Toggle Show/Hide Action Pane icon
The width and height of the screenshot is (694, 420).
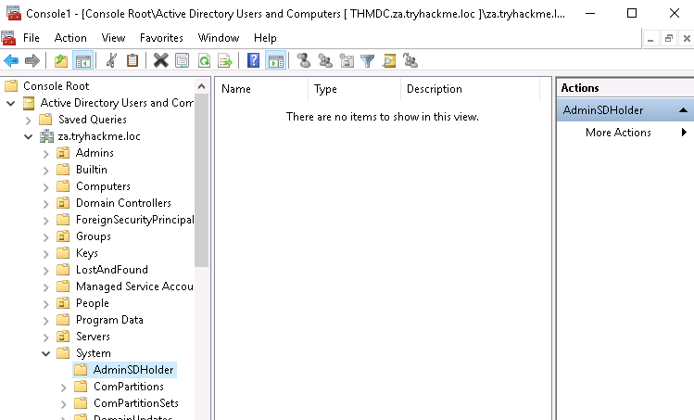pyautogui.click(x=276, y=60)
